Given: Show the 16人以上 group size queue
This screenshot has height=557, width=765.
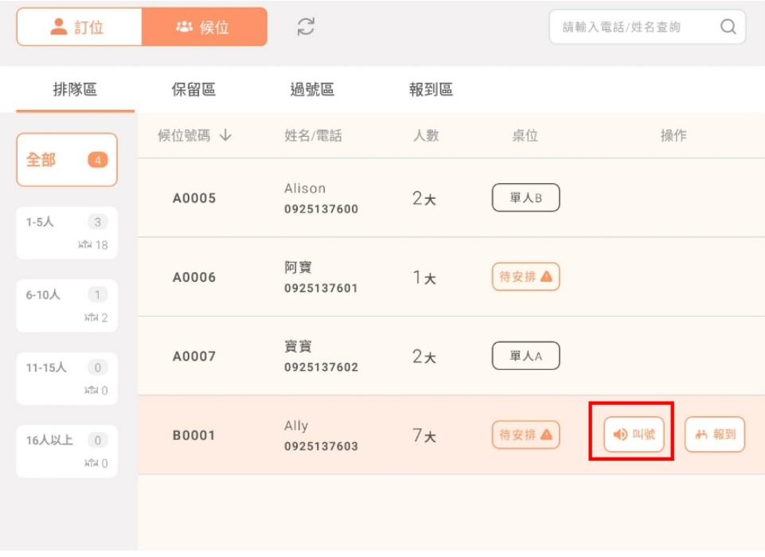Looking at the screenshot, I should (67, 450).
